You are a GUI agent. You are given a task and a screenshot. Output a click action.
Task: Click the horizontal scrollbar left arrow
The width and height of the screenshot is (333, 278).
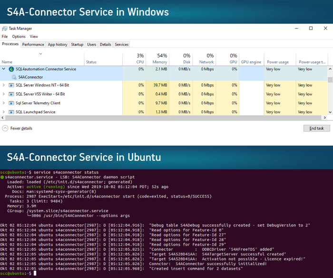tap(2, 118)
